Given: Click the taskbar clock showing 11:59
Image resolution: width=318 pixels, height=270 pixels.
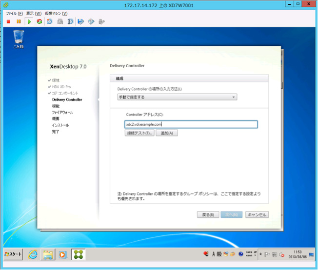Looking at the screenshot, I should point(298,254).
